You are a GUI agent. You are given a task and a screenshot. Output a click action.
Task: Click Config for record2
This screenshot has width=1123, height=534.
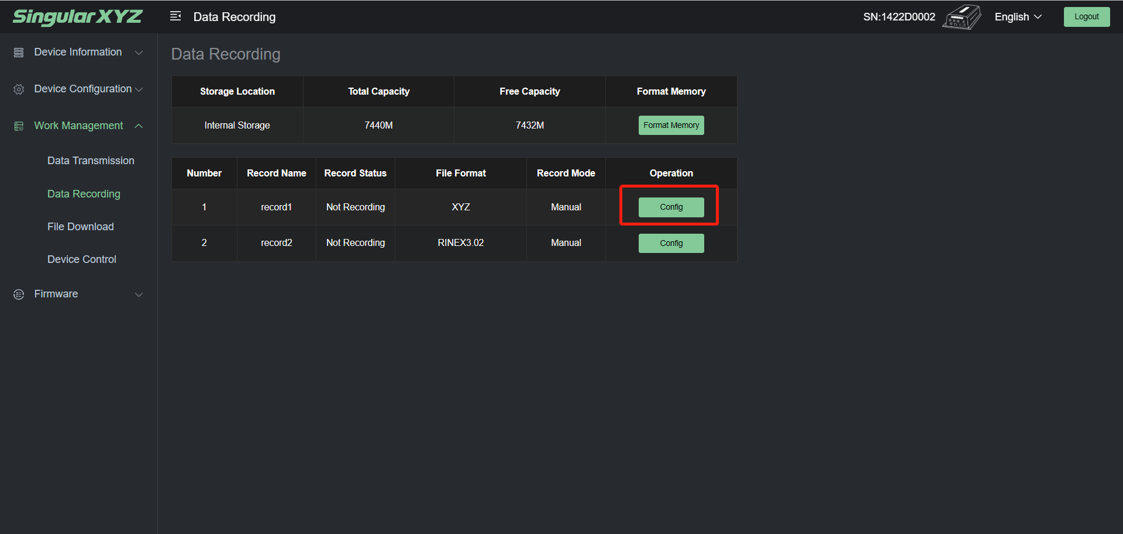pyautogui.click(x=671, y=243)
